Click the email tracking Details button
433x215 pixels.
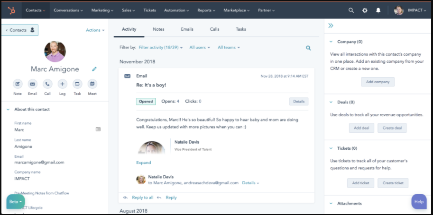299,101
